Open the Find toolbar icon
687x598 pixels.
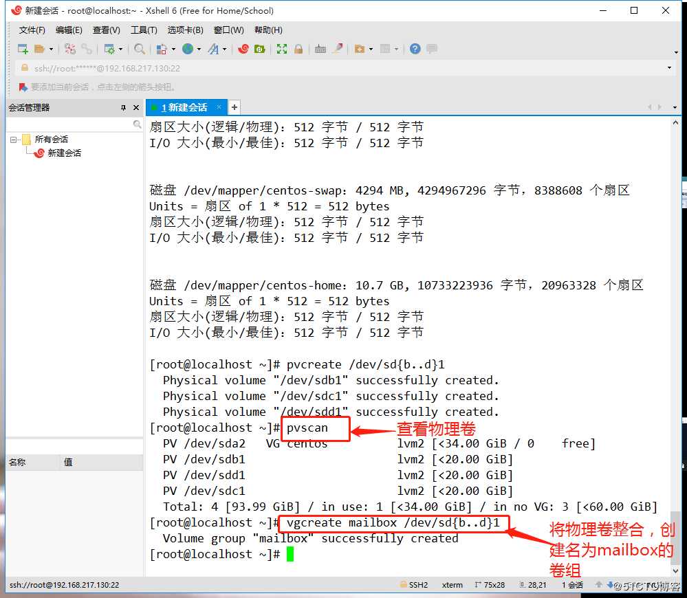tap(139, 49)
